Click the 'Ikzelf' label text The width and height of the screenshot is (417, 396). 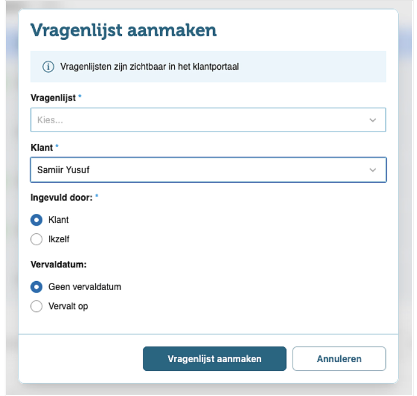tap(59, 239)
